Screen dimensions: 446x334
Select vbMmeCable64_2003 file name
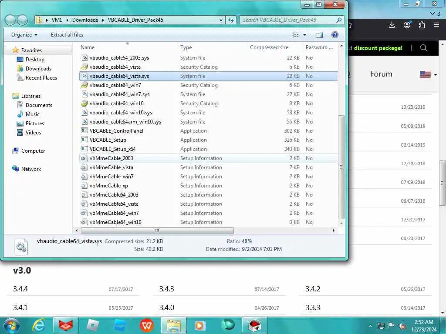(114, 194)
